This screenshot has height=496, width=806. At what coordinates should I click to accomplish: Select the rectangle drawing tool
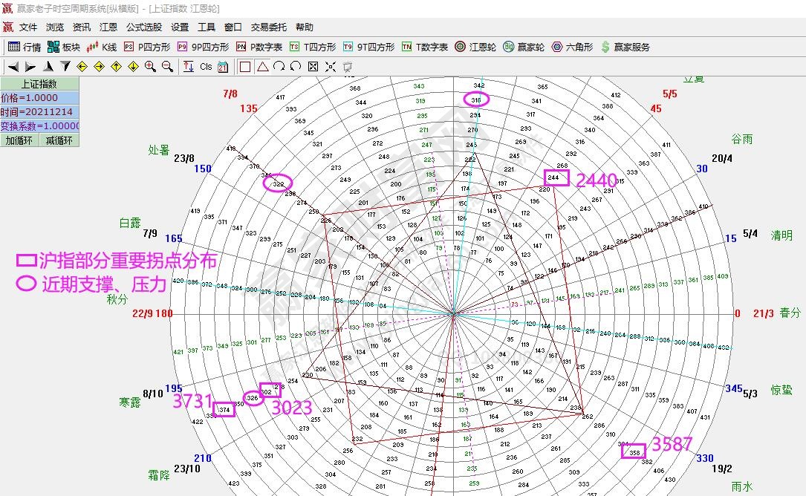(244, 67)
